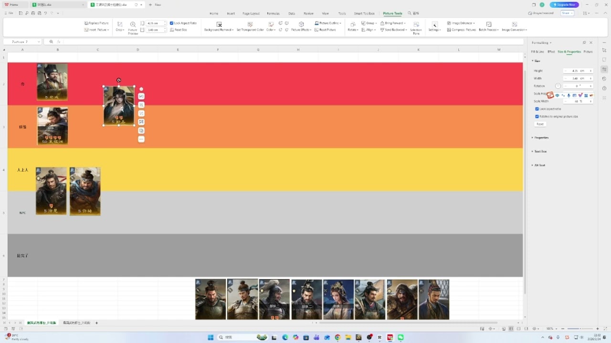Open the Page Layout tab
611x343 pixels.
tap(251, 13)
